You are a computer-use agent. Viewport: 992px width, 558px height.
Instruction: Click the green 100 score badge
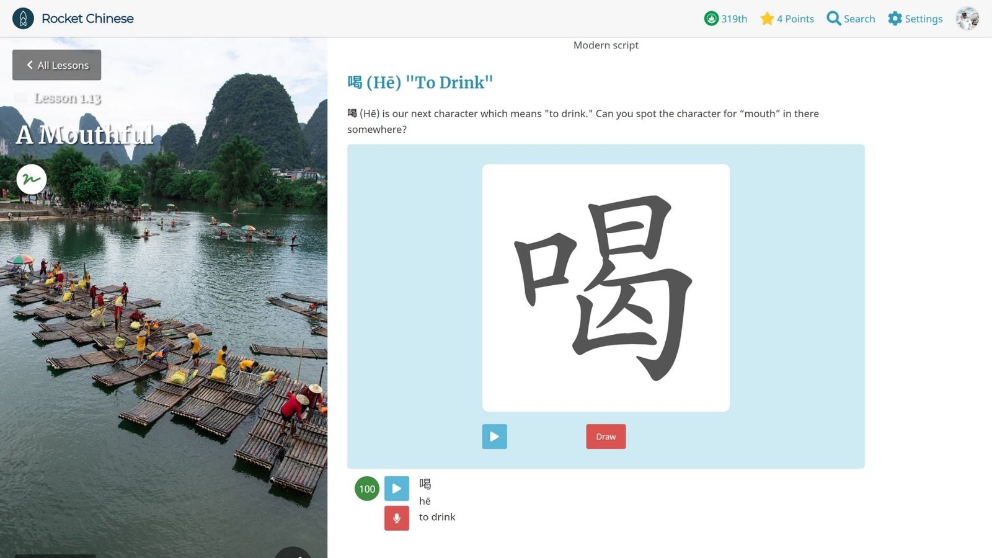tap(367, 489)
